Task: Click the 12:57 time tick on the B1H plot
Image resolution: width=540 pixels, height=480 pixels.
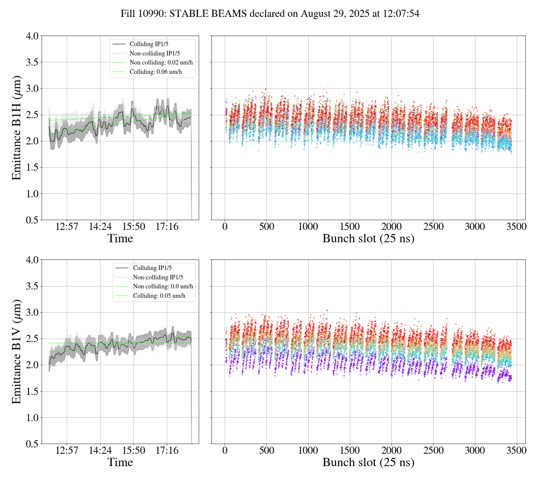Action: click(x=67, y=227)
